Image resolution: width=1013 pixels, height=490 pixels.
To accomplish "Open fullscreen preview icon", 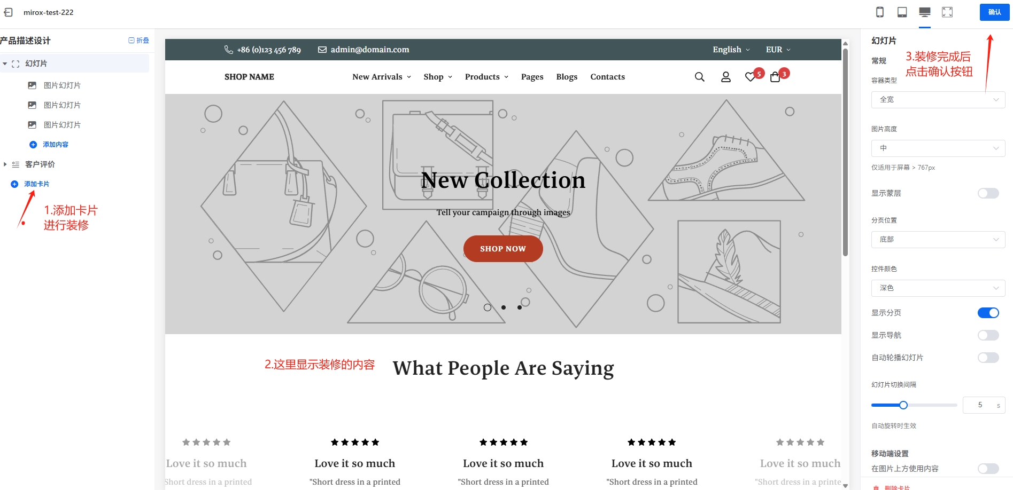I will 947,12.
